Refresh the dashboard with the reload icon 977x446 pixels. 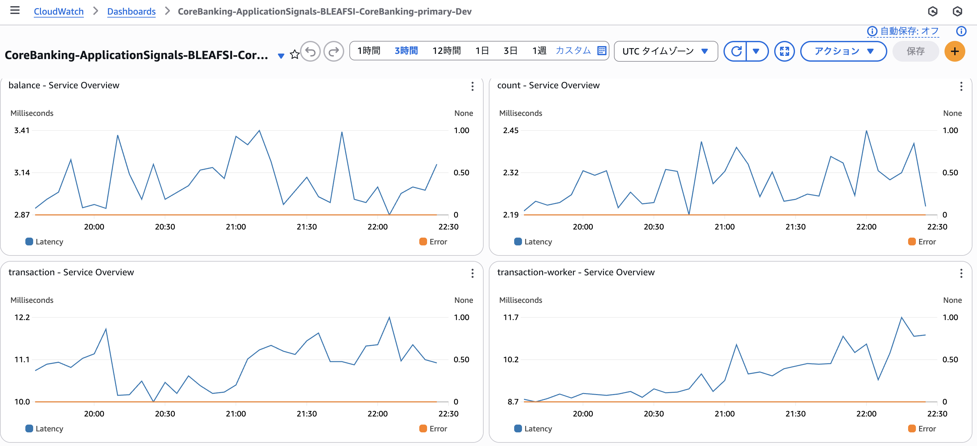[x=736, y=51]
